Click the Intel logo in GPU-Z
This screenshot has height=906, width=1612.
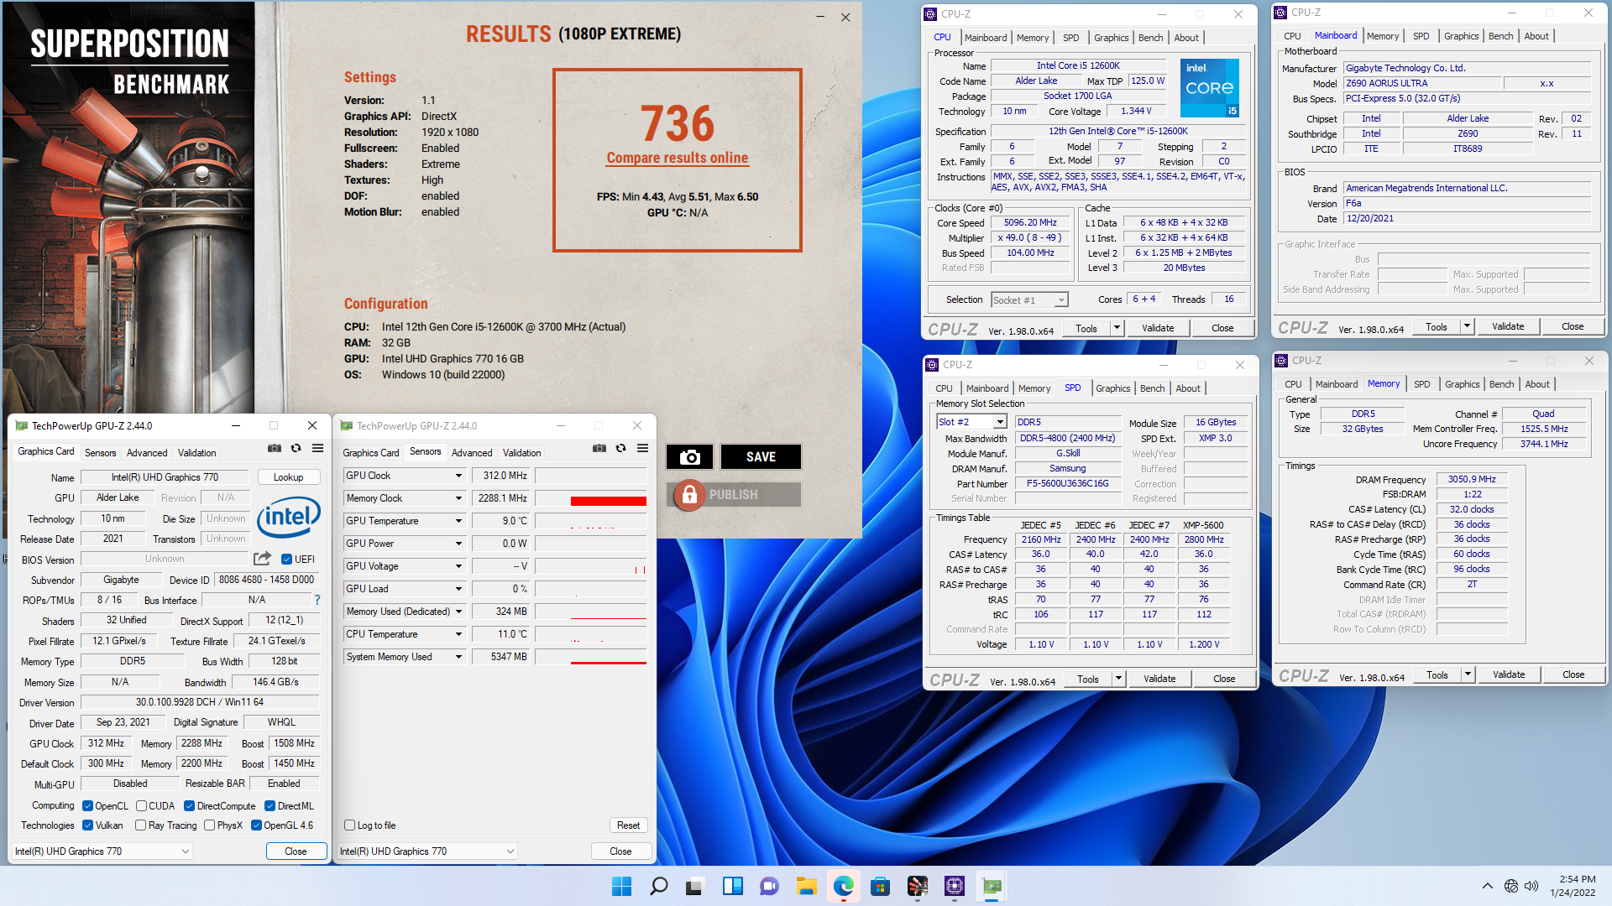click(x=288, y=517)
